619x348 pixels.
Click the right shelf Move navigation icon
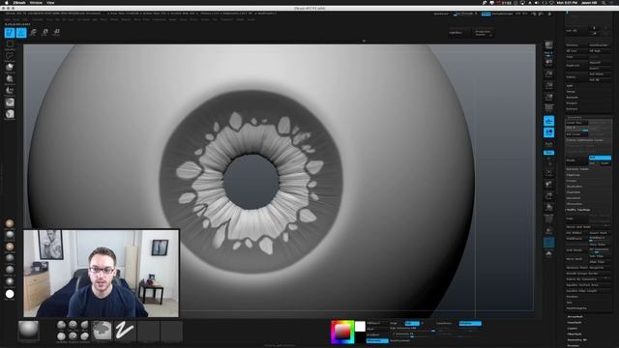coord(548,184)
